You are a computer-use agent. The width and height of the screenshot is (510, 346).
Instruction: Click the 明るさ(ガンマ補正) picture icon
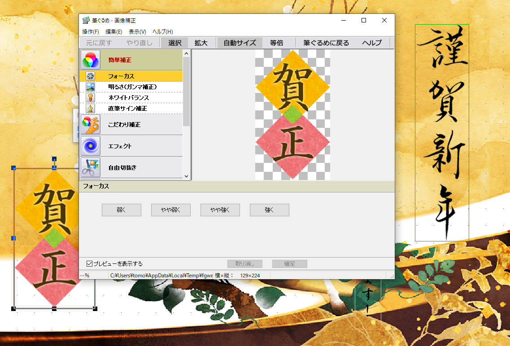tap(90, 87)
